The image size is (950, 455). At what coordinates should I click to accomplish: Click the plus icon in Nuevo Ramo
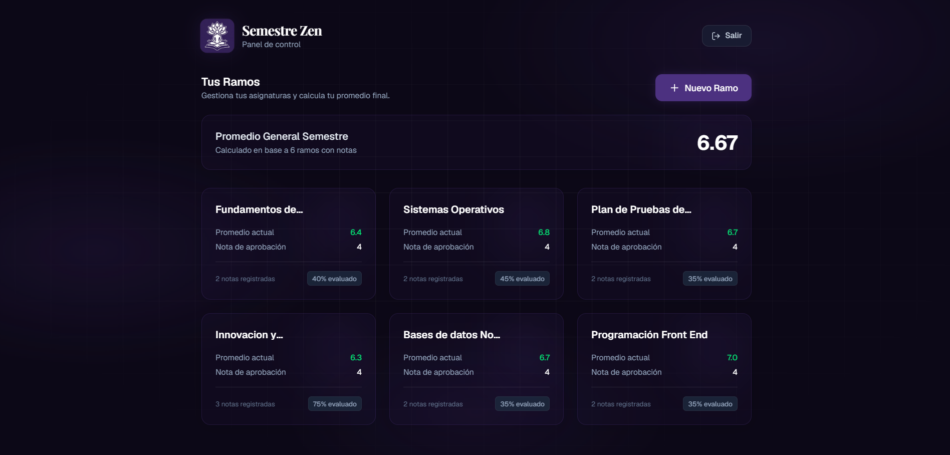click(x=674, y=88)
